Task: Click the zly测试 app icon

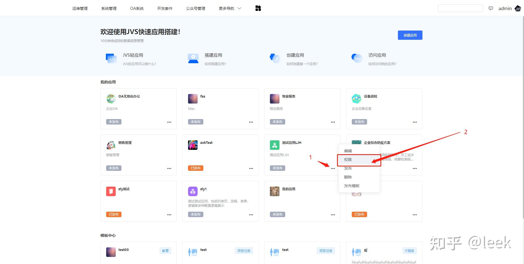Action: [111, 191]
